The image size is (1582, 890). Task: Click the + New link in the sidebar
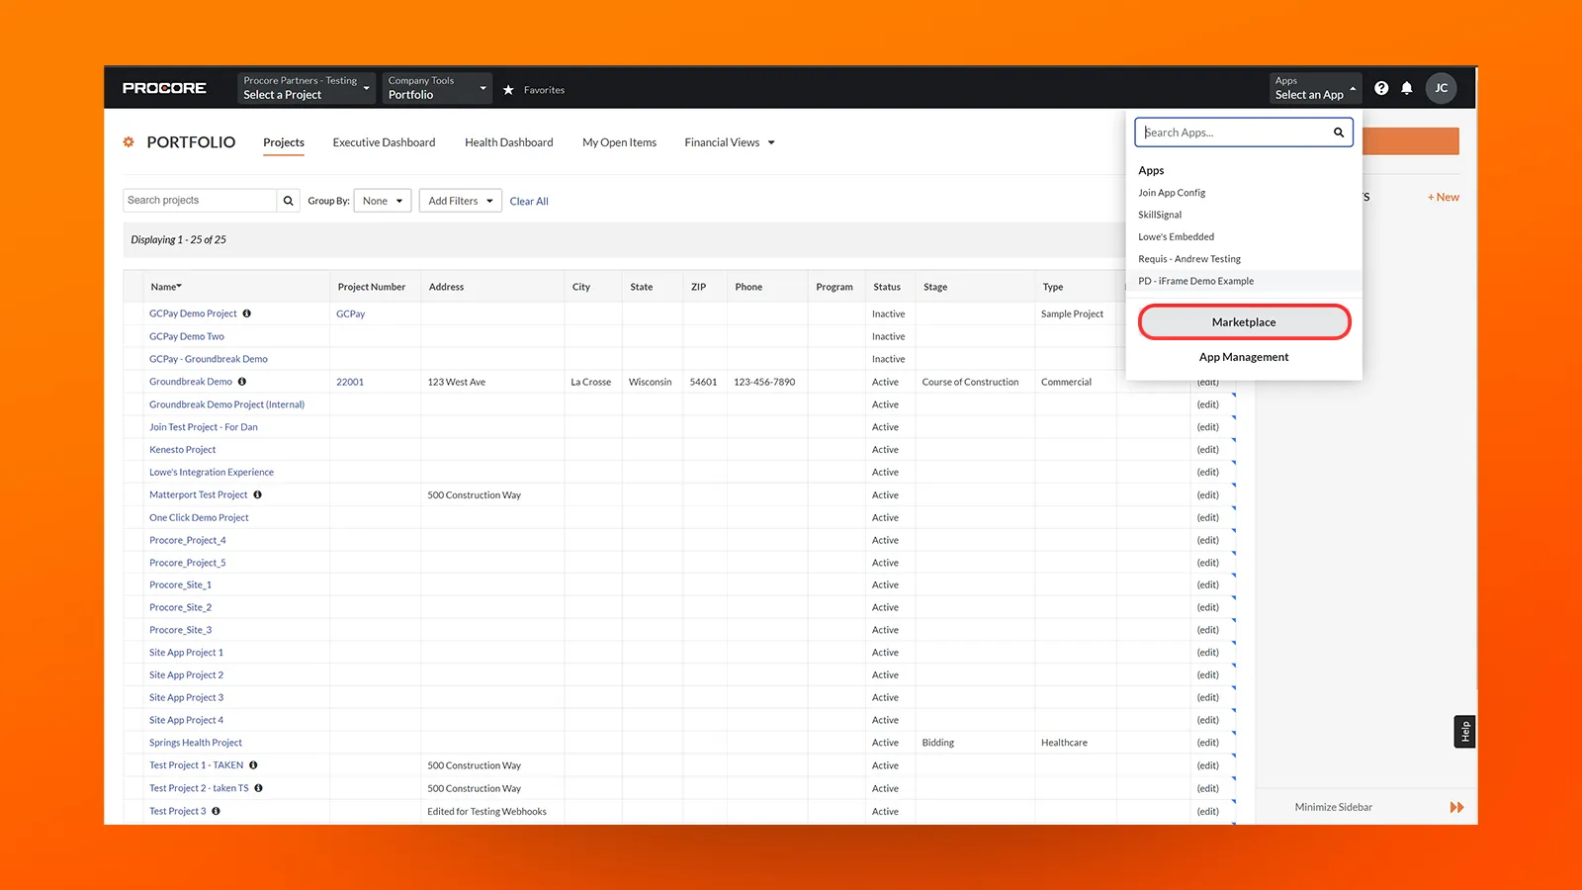point(1443,196)
